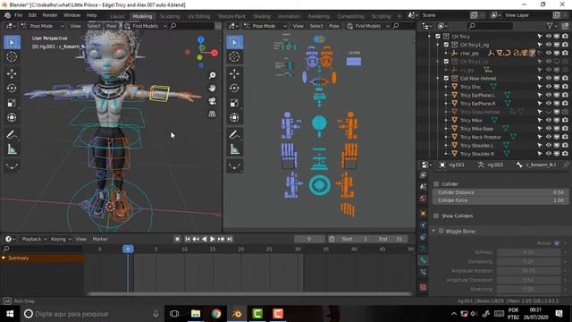
Task: Collapse the Summary row in timeline
Action: [x=4, y=258]
